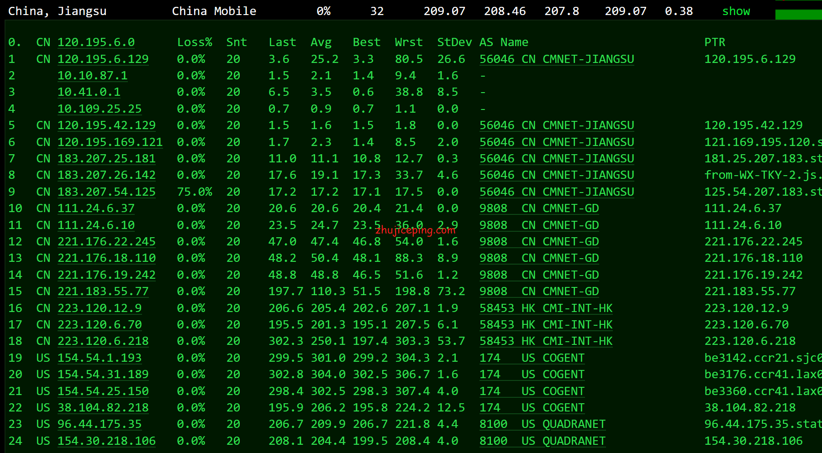822x453 pixels.
Task: Click the 'Loss%' column header
Action: (195, 42)
